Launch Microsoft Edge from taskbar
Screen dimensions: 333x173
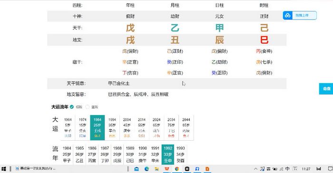click(x=147, y=169)
